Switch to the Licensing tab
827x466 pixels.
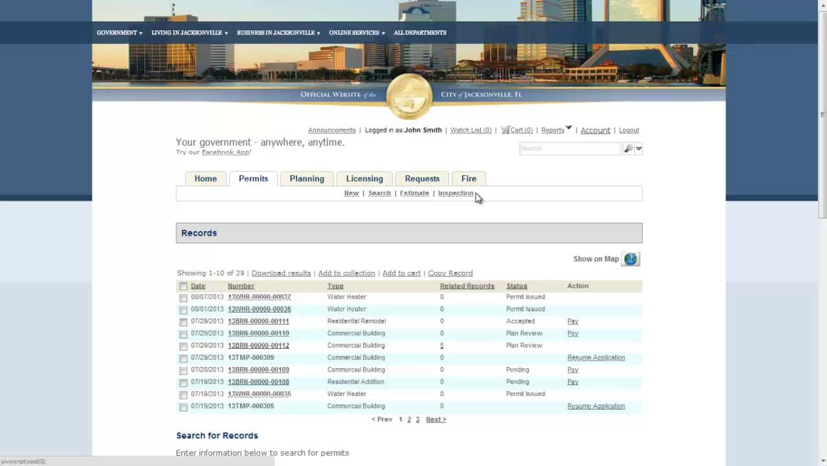(364, 179)
